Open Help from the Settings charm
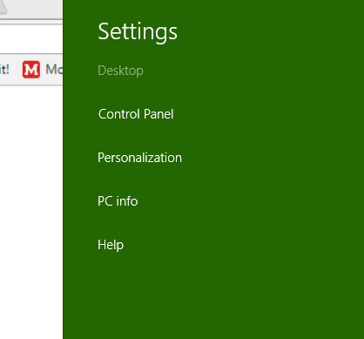 coord(111,245)
